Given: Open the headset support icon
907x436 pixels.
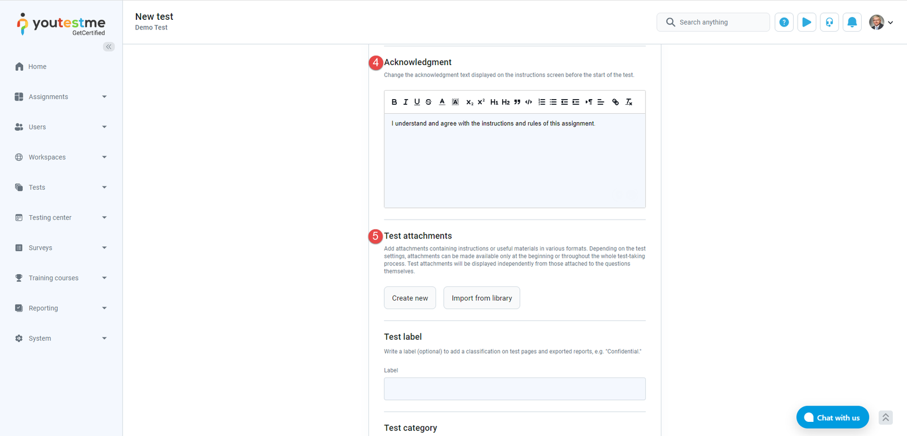Looking at the screenshot, I should tap(829, 22).
